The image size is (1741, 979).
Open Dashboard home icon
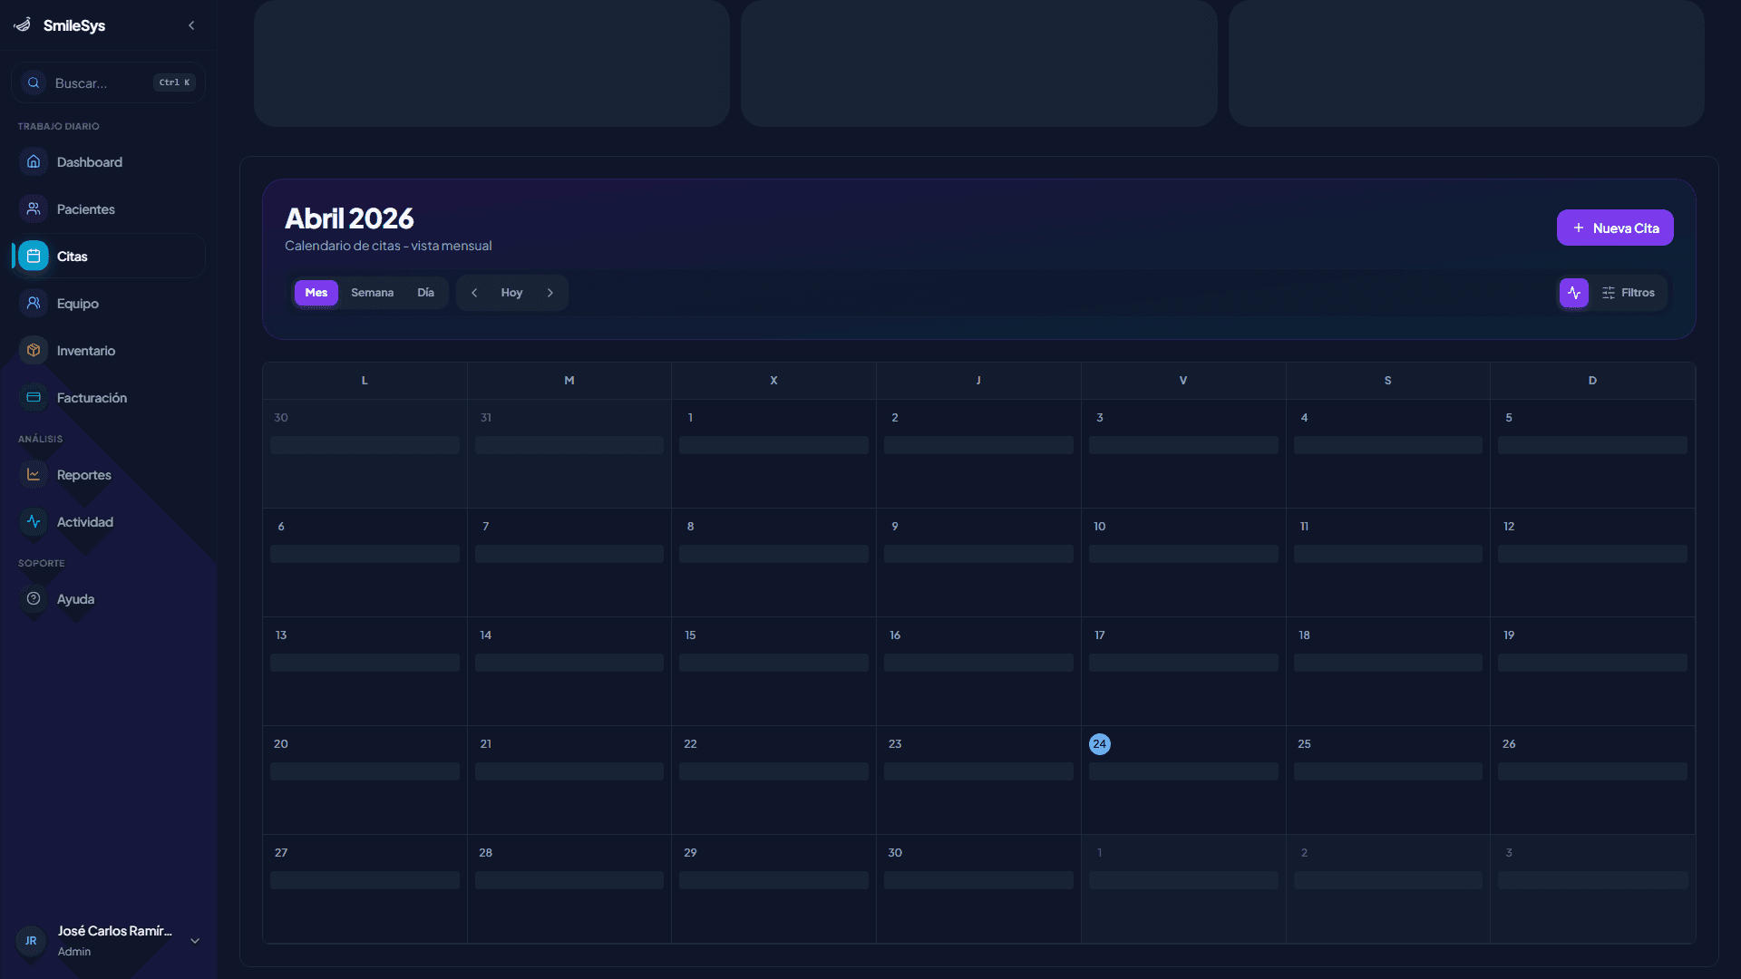[x=34, y=161]
